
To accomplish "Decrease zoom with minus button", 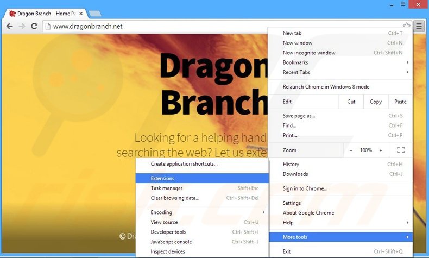I will pos(351,150).
